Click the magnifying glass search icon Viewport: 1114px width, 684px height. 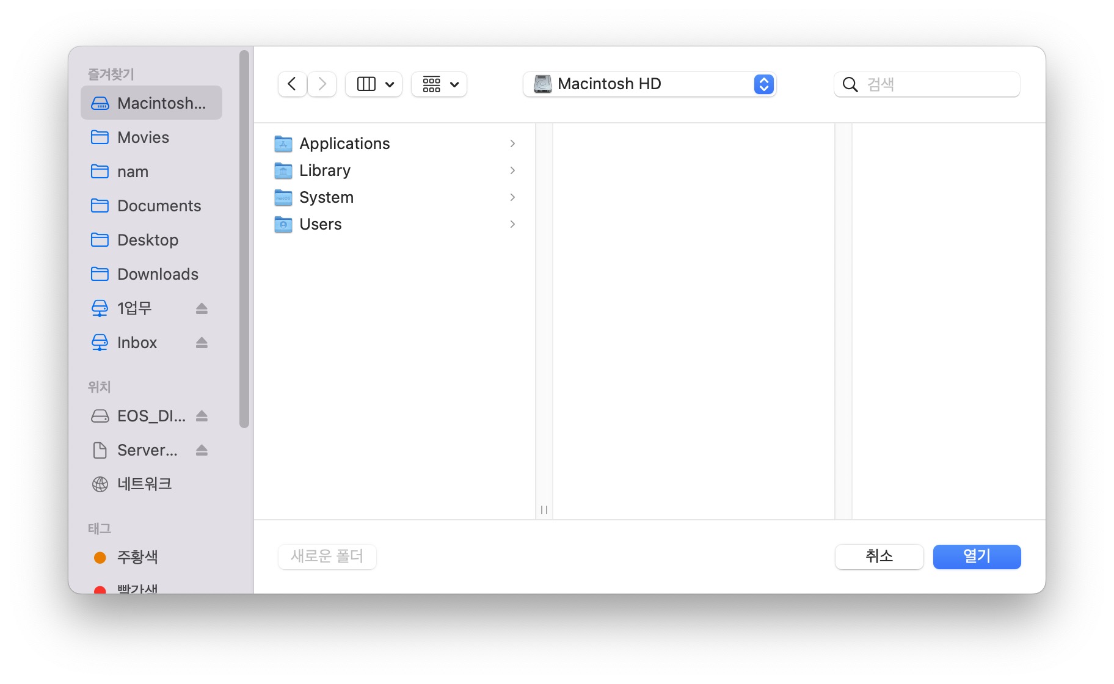(x=850, y=84)
